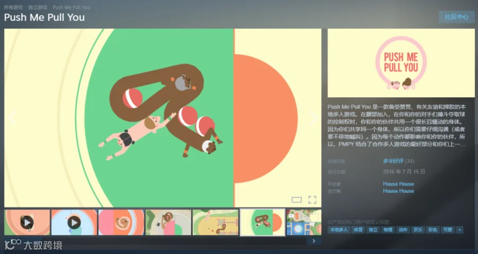The width and height of the screenshot is (478, 254).
Task: Select the 物理 tag
Action: (x=388, y=230)
